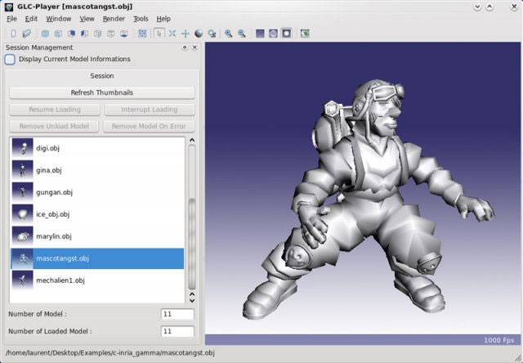Click the rightmost toolbar snapshot icon
This screenshot has width=523, height=363.
(x=305, y=34)
